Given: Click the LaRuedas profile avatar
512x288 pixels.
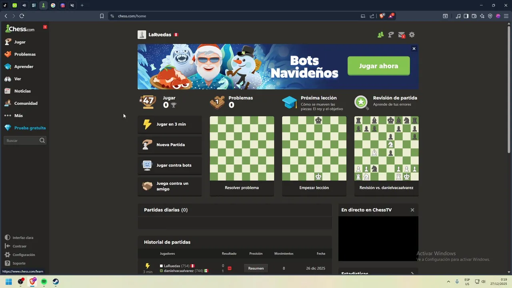Looking at the screenshot, I should [142, 35].
